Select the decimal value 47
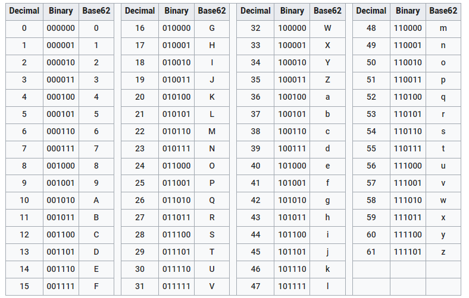The height and width of the screenshot is (298, 469). click(x=255, y=286)
